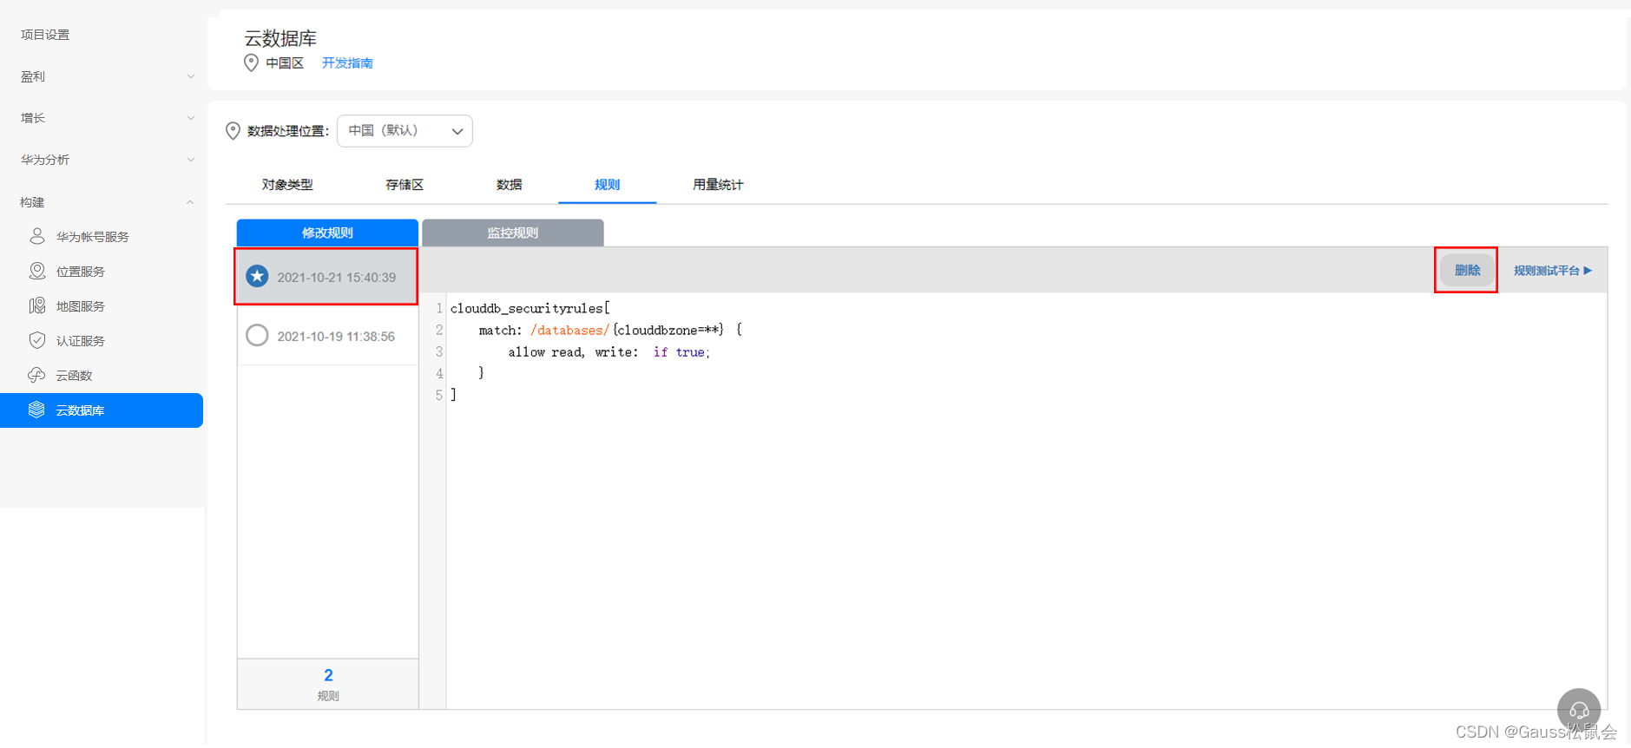
Task: Click the pin icon beside 数据处理位置
Action: [233, 131]
